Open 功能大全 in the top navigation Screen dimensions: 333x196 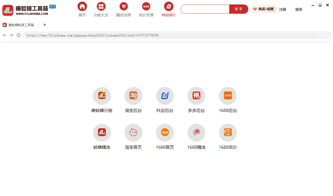101,9
